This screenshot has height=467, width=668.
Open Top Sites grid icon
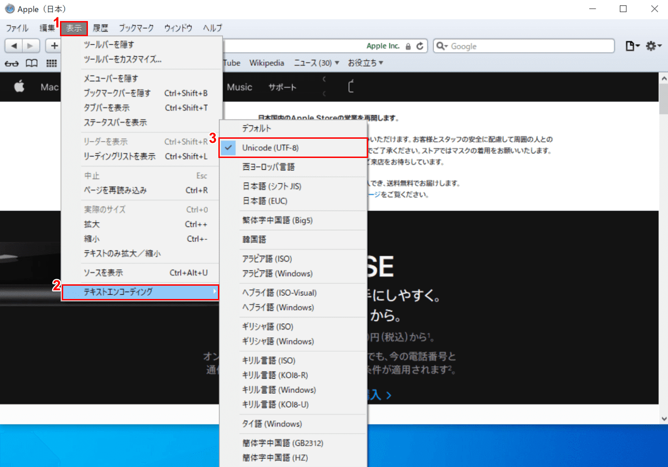pos(51,63)
